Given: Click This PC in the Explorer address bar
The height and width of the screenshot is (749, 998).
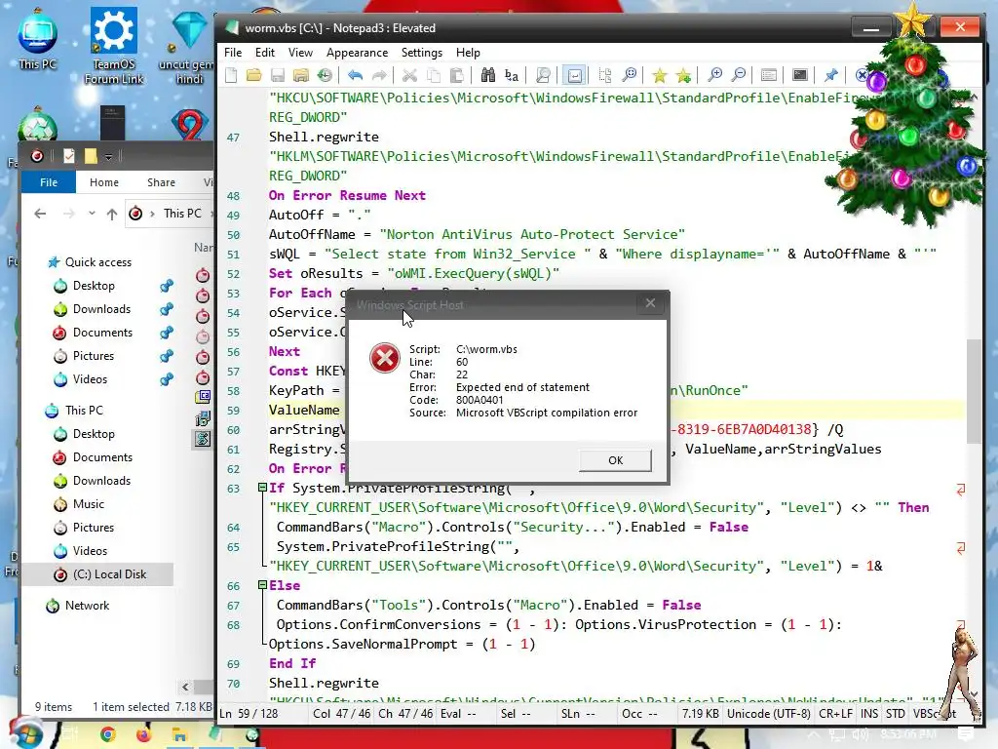Looking at the screenshot, I should pos(182,214).
